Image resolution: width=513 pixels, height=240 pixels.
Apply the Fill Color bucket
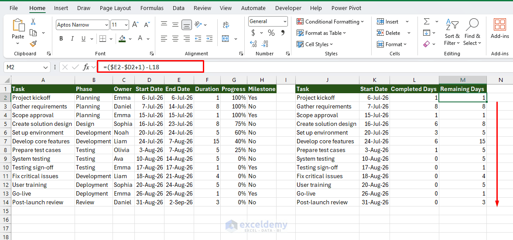point(122,39)
